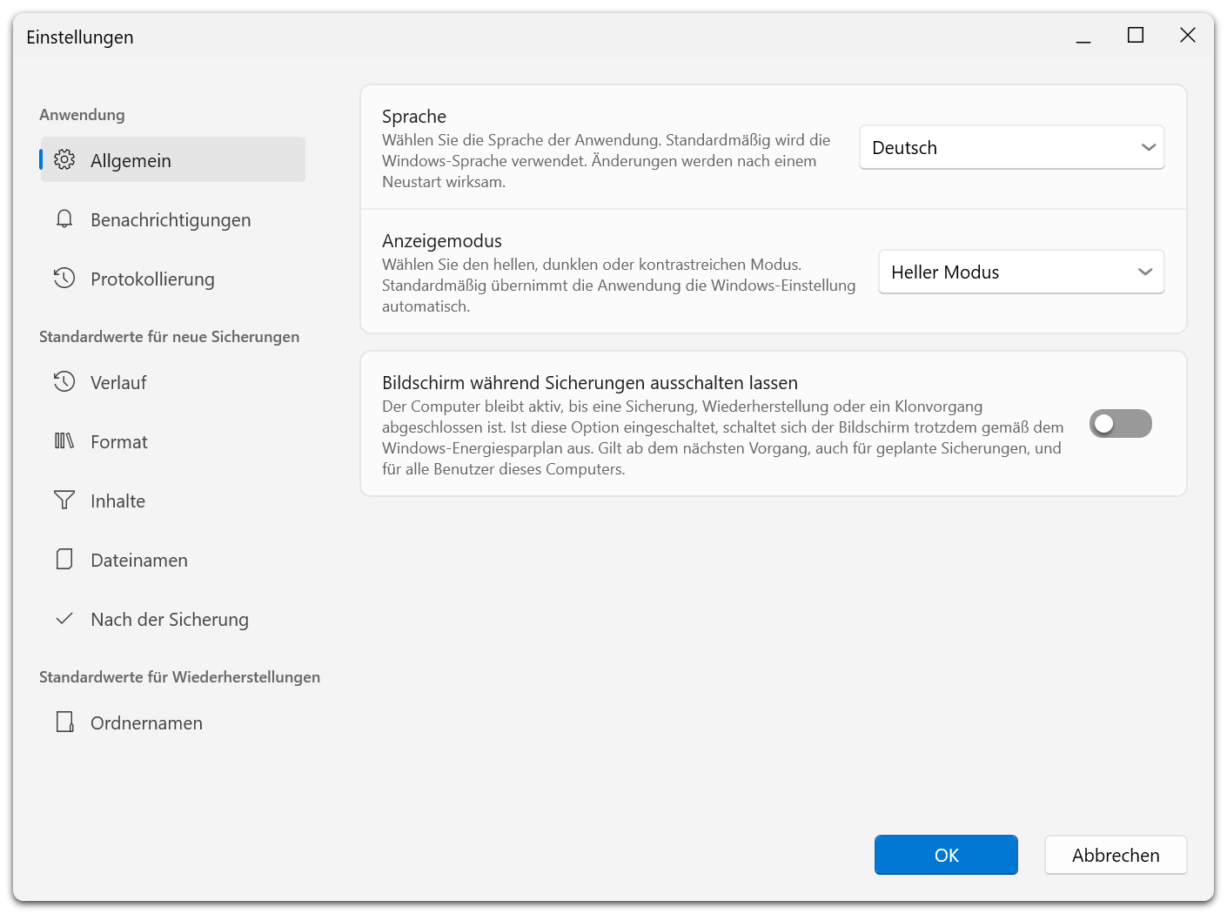Click the checkmark icon for Nach der Sicherung

[x=64, y=619]
